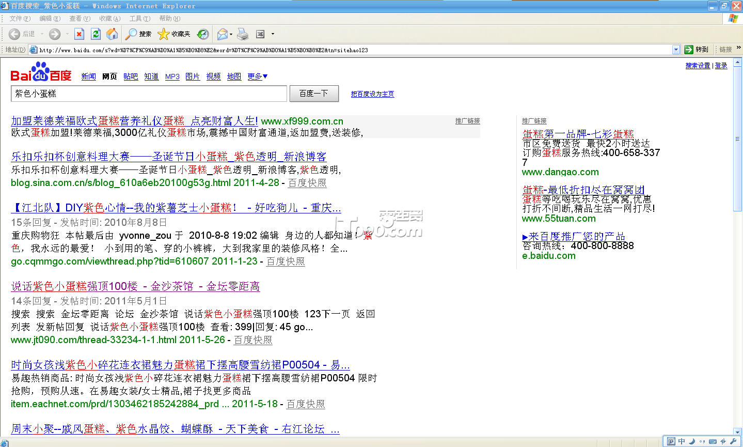This screenshot has width=743, height=447.
Task: Expand the Back button history dropdown
Action: pyautogui.click(x=42, y=34)
